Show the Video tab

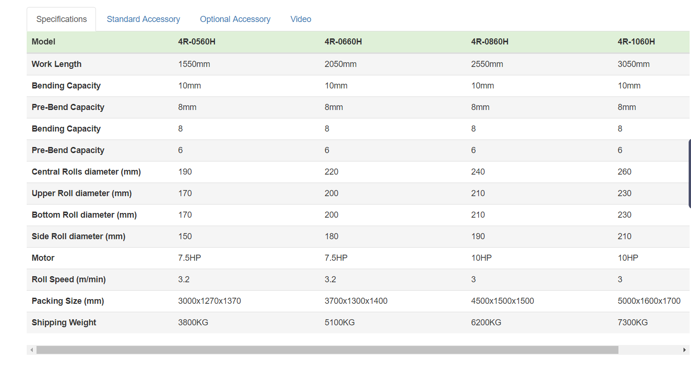[x=301, y=19]
